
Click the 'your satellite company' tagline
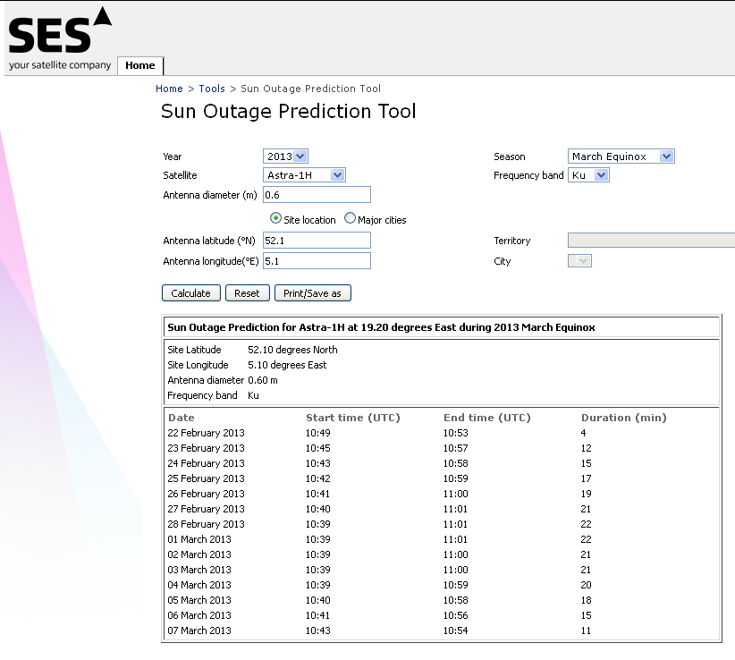pos(60,65)
